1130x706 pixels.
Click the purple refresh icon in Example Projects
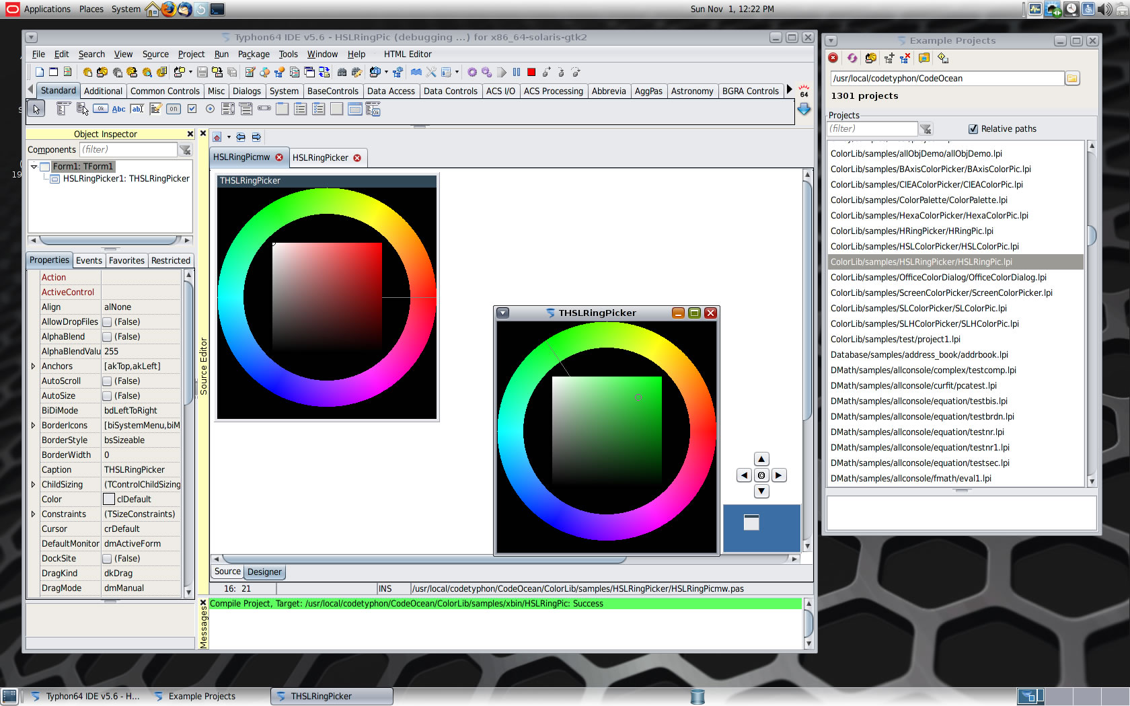pos(852,58)
